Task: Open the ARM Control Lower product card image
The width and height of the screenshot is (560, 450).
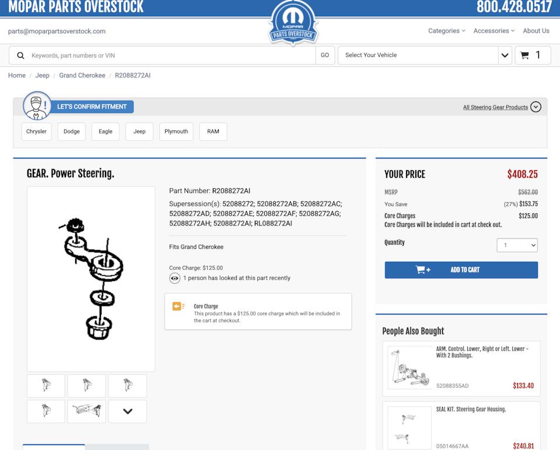Action: point(409,368)
